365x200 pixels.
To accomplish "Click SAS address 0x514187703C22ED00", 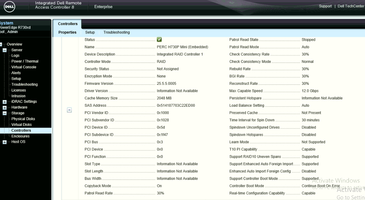I will click(176, 105).
